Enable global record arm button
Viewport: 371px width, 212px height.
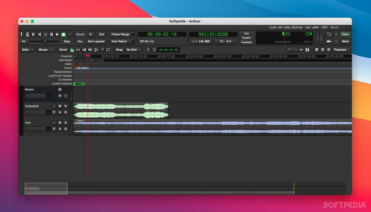[70, 34]
